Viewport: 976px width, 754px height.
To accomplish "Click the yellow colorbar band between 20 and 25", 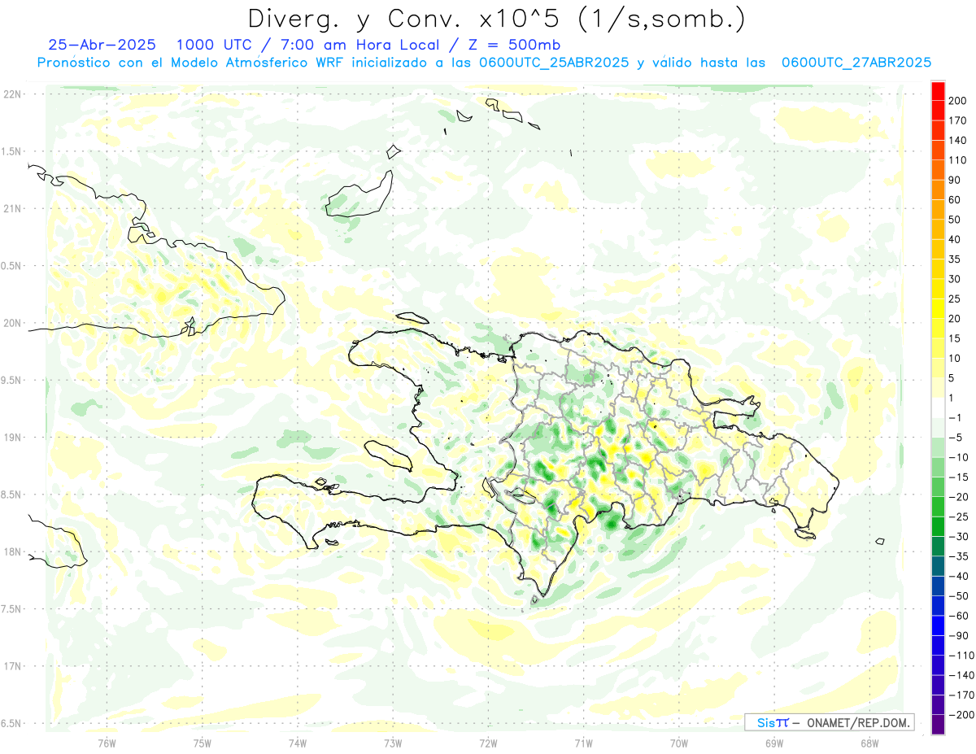I will (x=939, y=308).
